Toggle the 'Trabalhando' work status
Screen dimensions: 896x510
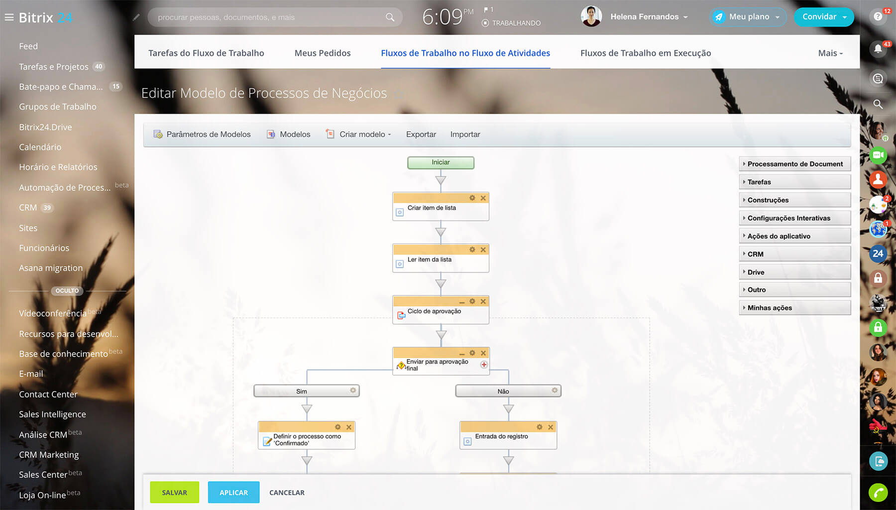click(511, 23)
